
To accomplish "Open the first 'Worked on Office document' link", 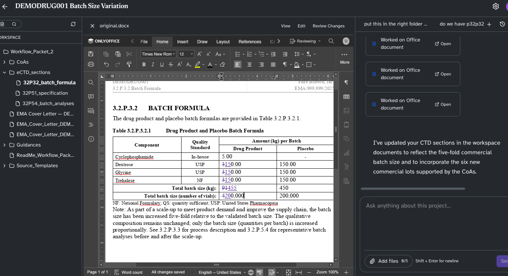I will click(443, 43).
